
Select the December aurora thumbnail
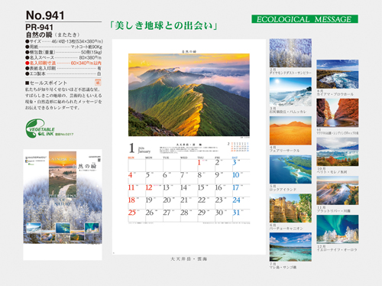pyautogui.click(x=338, y=229)
